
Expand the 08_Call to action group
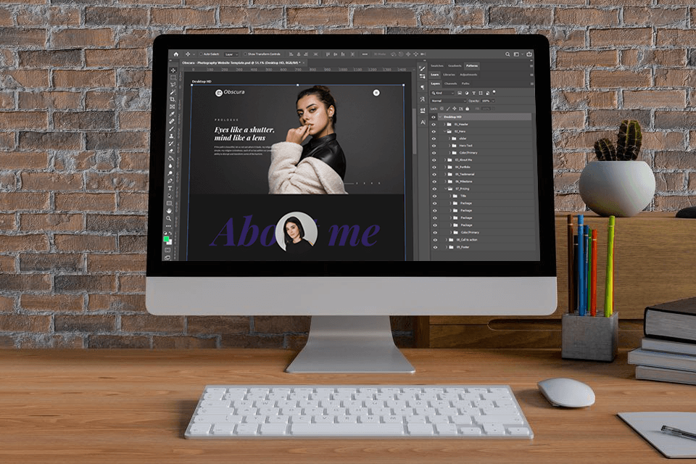[x=446, y=240]
